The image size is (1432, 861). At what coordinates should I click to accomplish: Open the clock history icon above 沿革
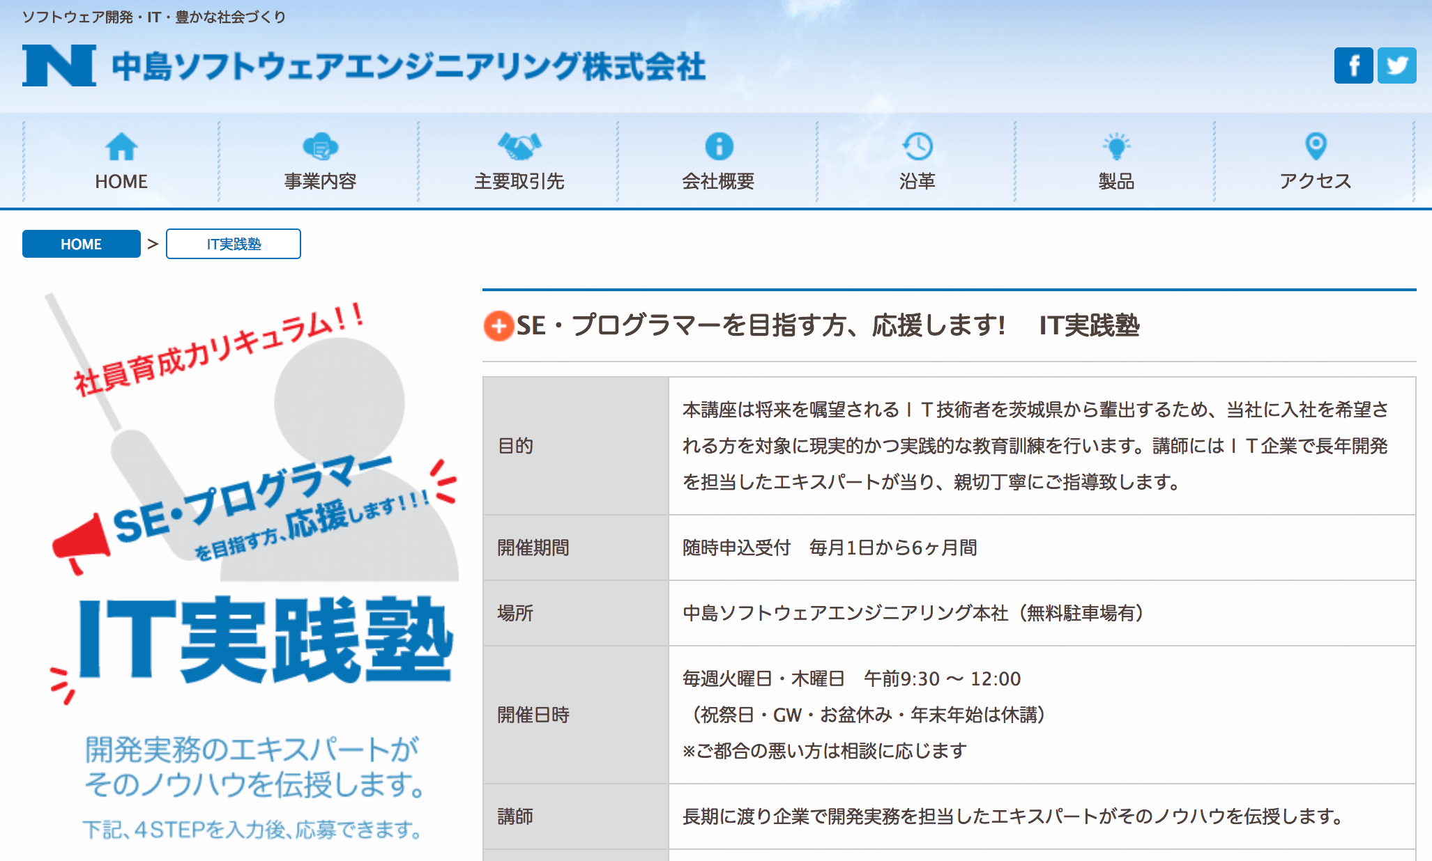(917, 146)
